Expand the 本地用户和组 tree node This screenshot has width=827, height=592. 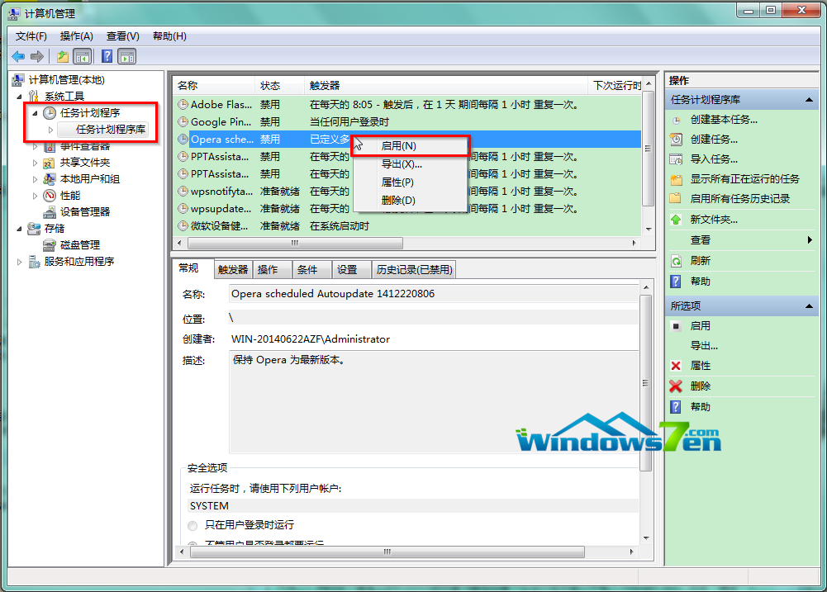pos(35,179)
